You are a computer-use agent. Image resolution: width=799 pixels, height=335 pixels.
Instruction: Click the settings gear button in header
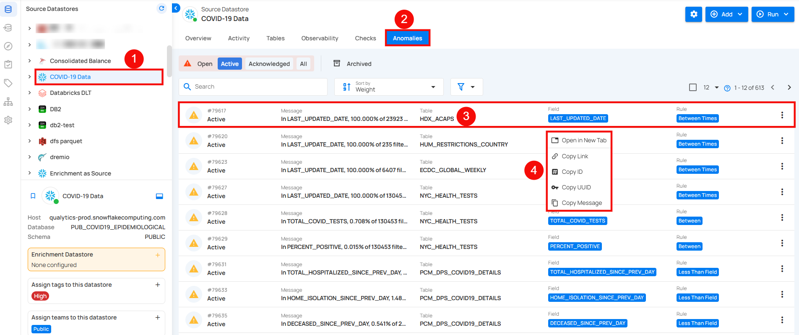pos(693,14)
